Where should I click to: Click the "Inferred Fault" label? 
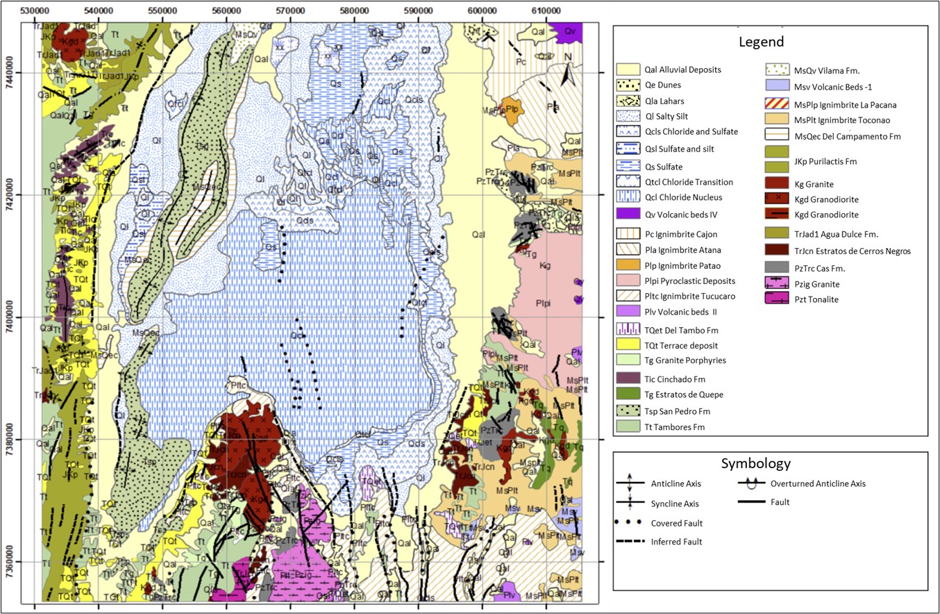click(676, 541)
